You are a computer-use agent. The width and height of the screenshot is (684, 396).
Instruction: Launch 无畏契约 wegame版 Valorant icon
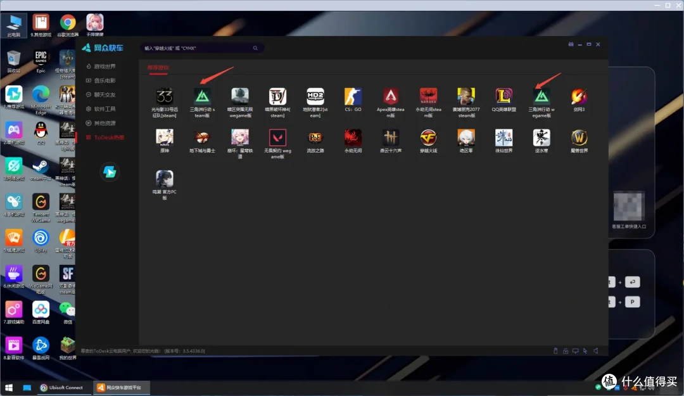tap(277, 137)
